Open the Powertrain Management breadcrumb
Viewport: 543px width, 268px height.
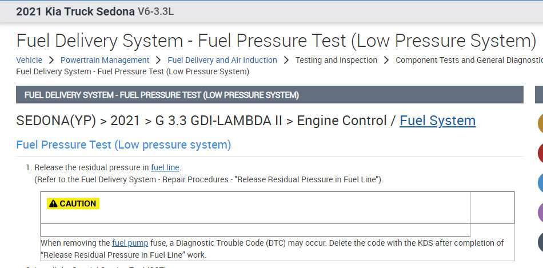click(x=105, y=60)
